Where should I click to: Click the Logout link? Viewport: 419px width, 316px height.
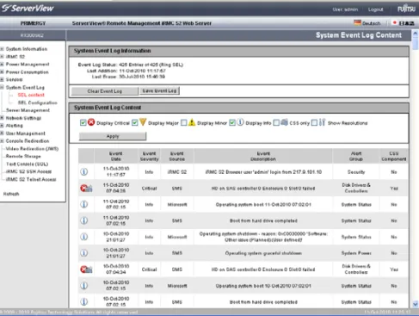pos(375,9)
